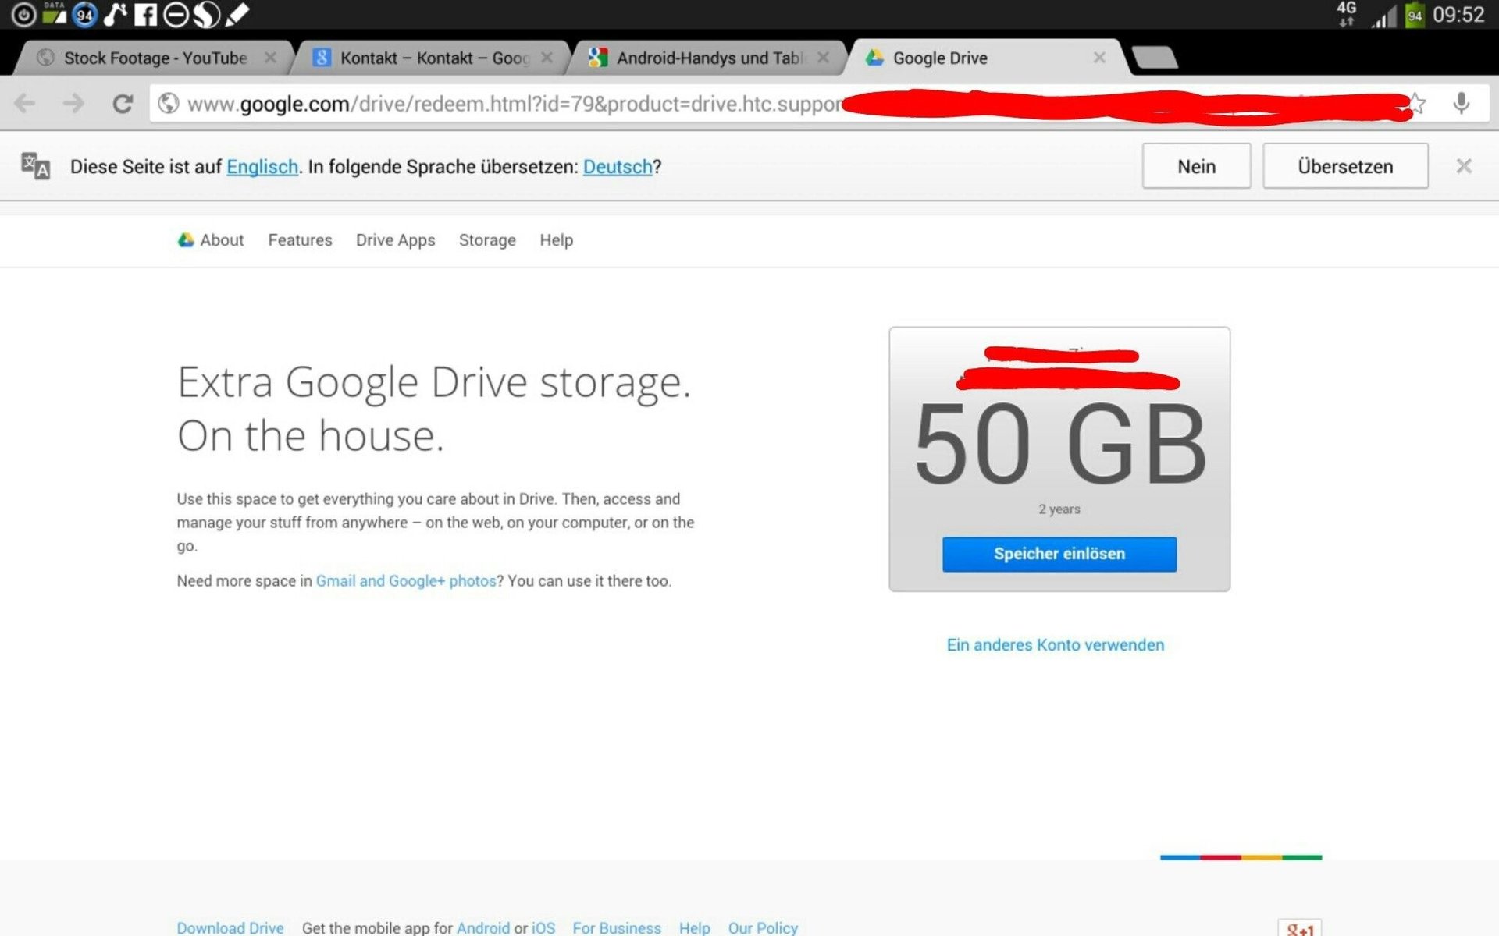
Task: Switch to the Stock Footage - YouTube tab
Action: (155, 58)
